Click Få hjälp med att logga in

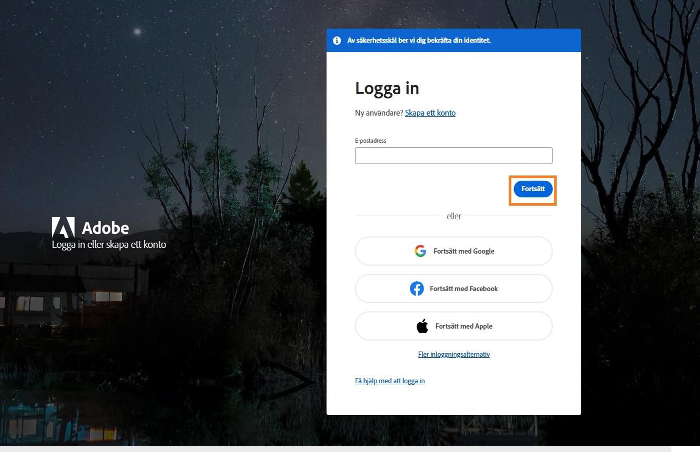(x=390, y=381)
